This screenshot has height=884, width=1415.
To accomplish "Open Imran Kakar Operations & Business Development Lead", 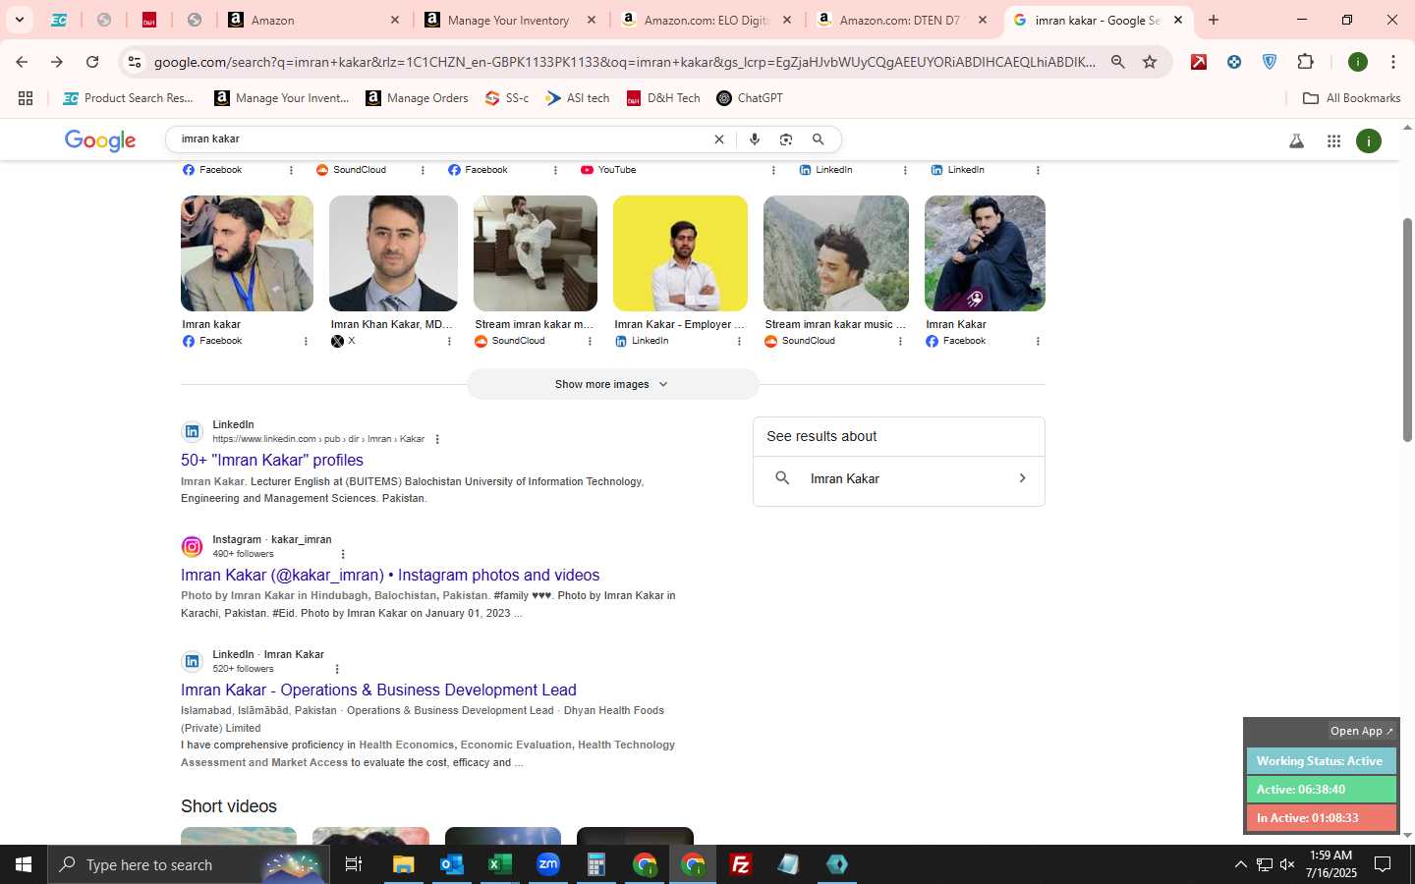I will tap(378, 690).
